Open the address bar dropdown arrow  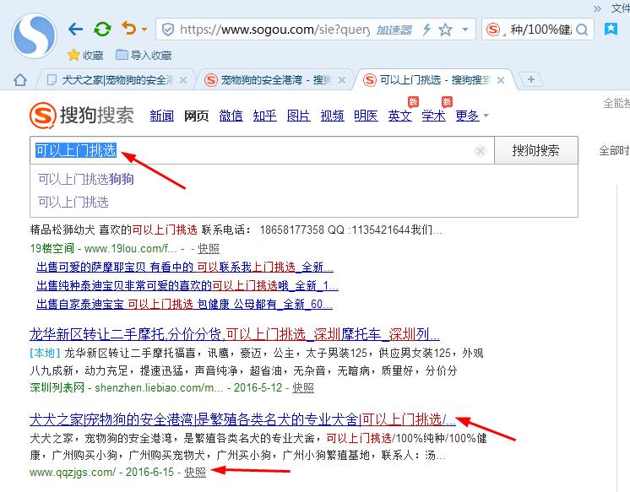click(465, 30)
